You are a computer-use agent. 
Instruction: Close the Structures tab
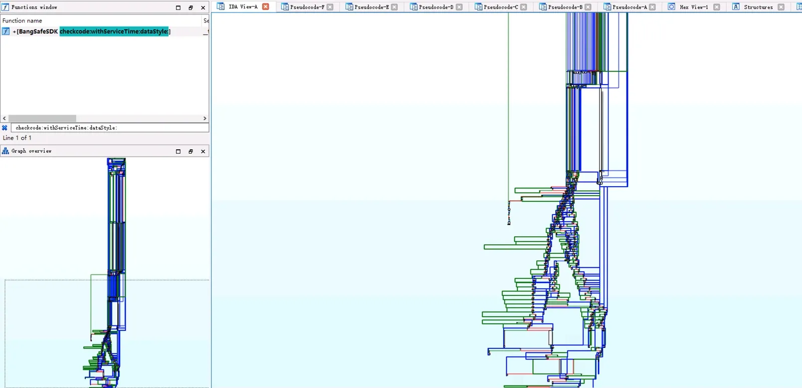[781, 7]
